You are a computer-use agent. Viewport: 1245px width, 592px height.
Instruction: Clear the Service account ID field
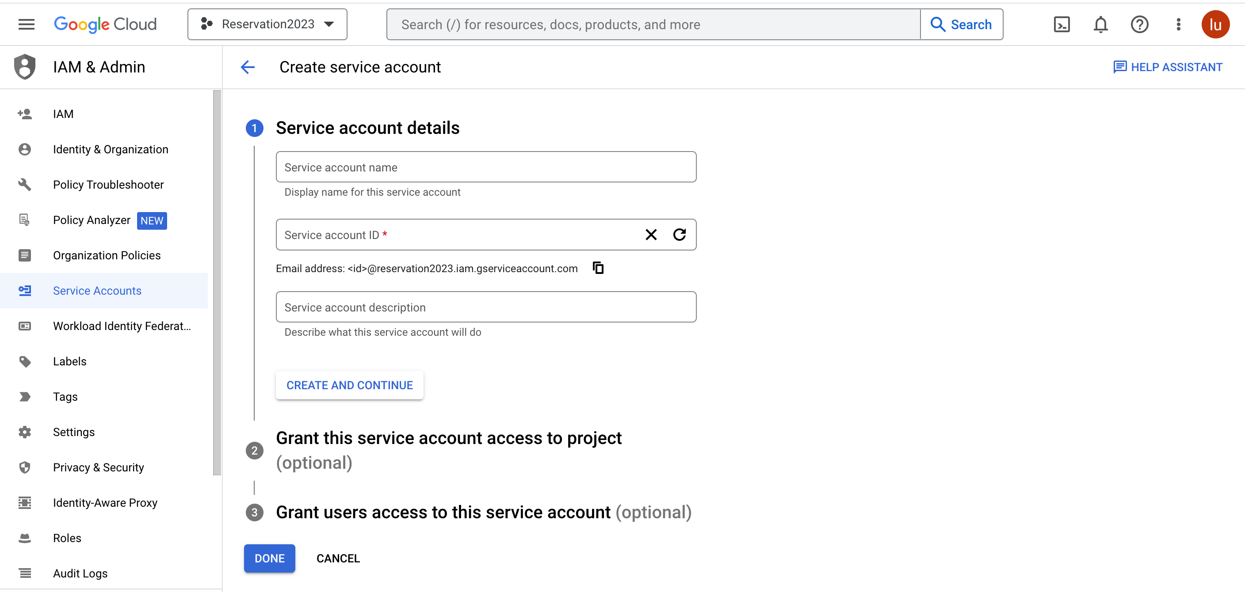coord(651,235)
